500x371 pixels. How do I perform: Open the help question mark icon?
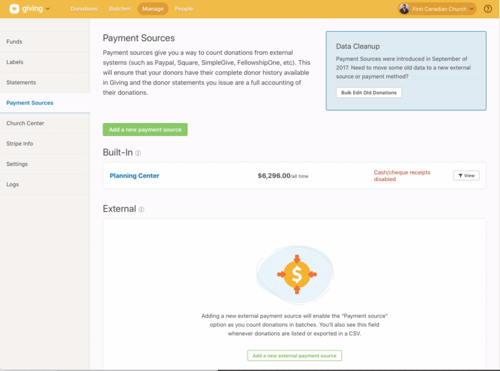[488, 9]
